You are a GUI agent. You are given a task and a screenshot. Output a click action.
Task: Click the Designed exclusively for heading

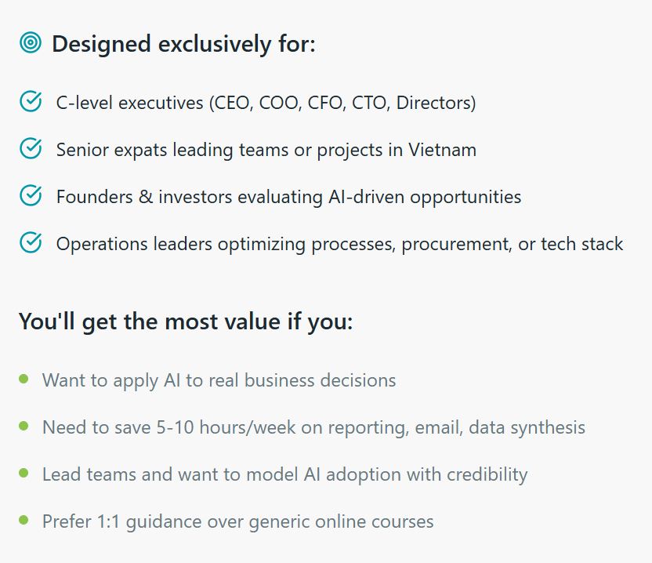coord(183,44)
